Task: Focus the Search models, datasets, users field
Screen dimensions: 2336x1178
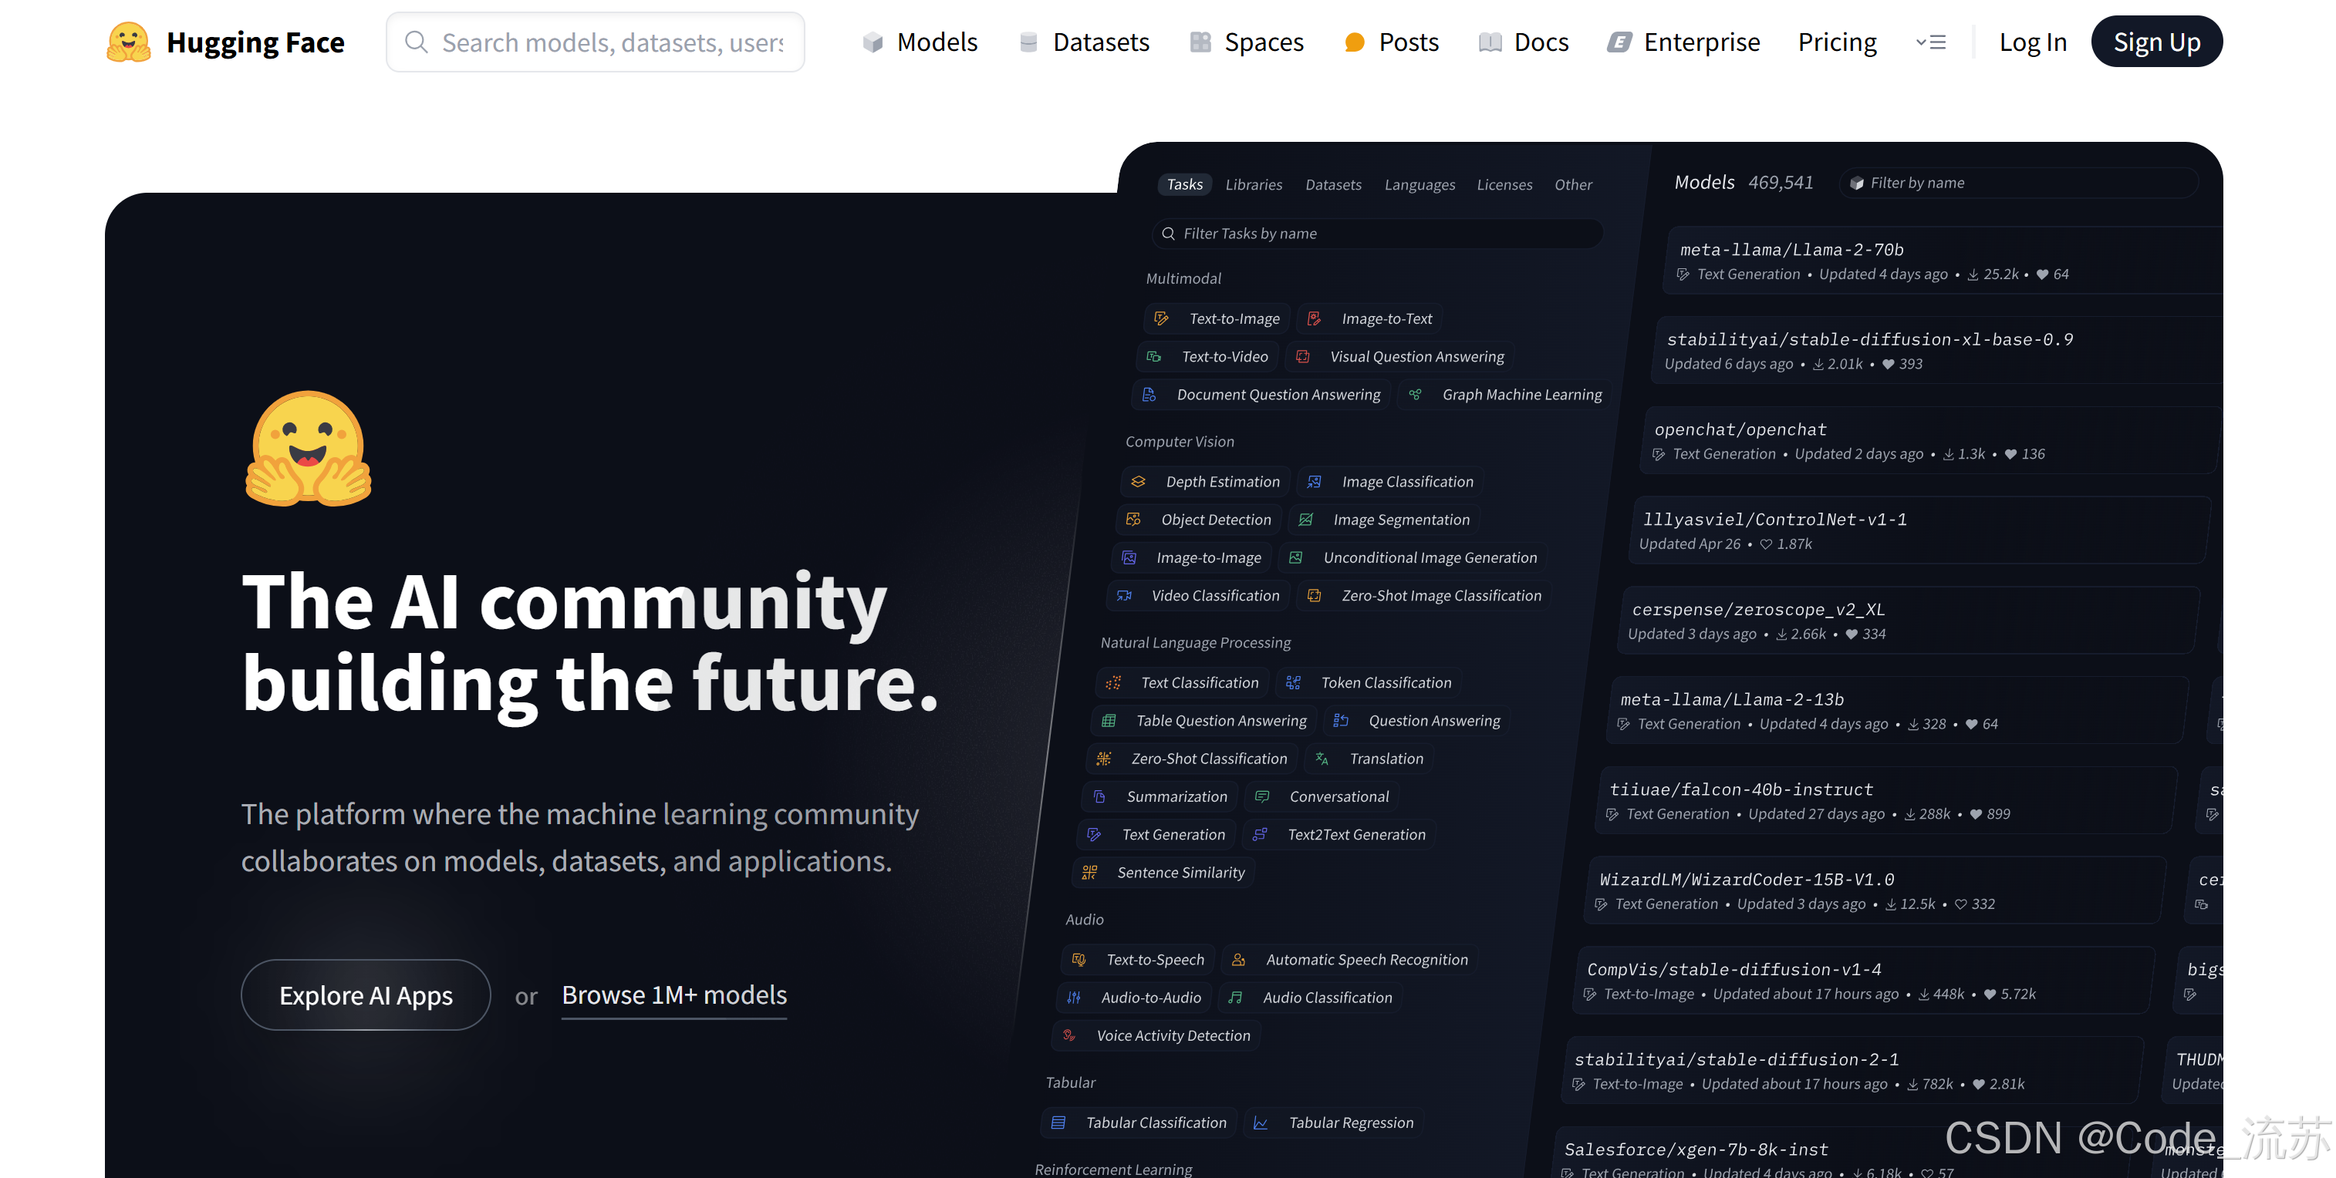Action: coord(612,42)
